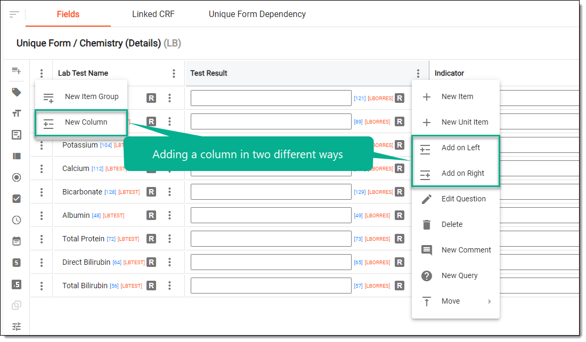Open item menu dots right of Bicarbonate

169,192
